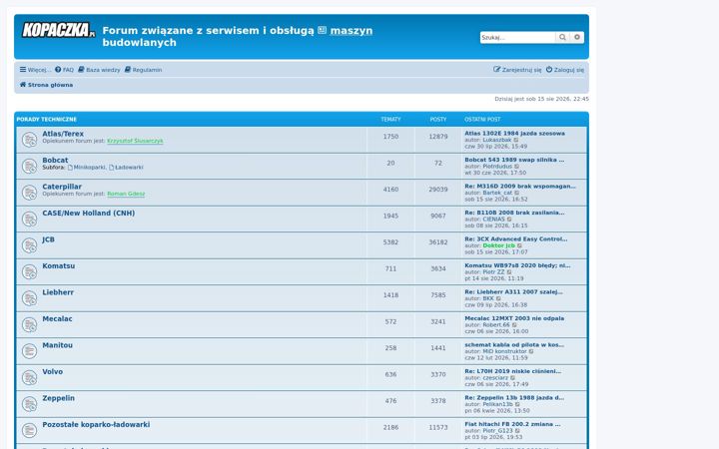The image size is (719, 449).
Task: View latest post icon beside czesciarz
Action: click(x=513, y=378)
